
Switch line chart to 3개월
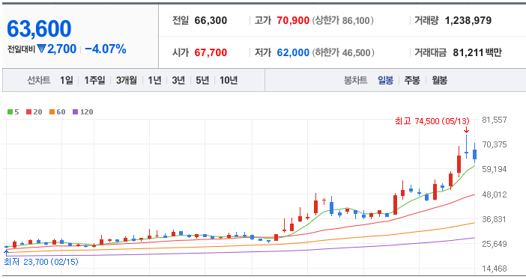point(127,80)
